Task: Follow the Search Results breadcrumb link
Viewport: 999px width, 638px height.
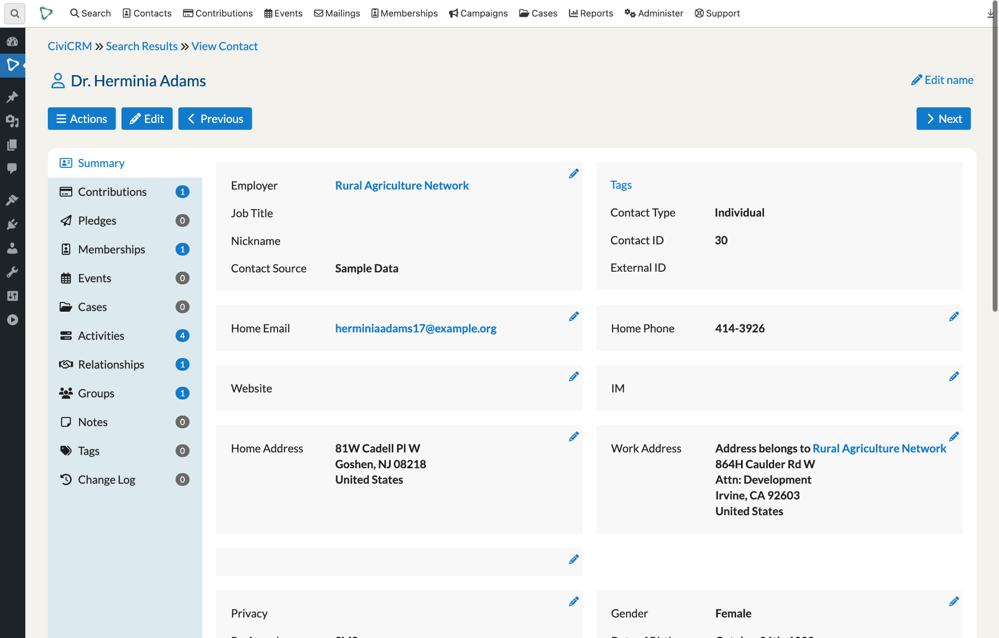Action: click(x=141, y=46)
